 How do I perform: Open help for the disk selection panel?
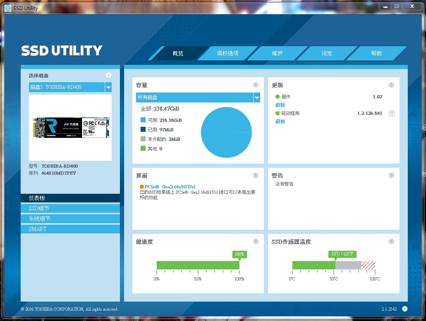[x=108, y=75]
